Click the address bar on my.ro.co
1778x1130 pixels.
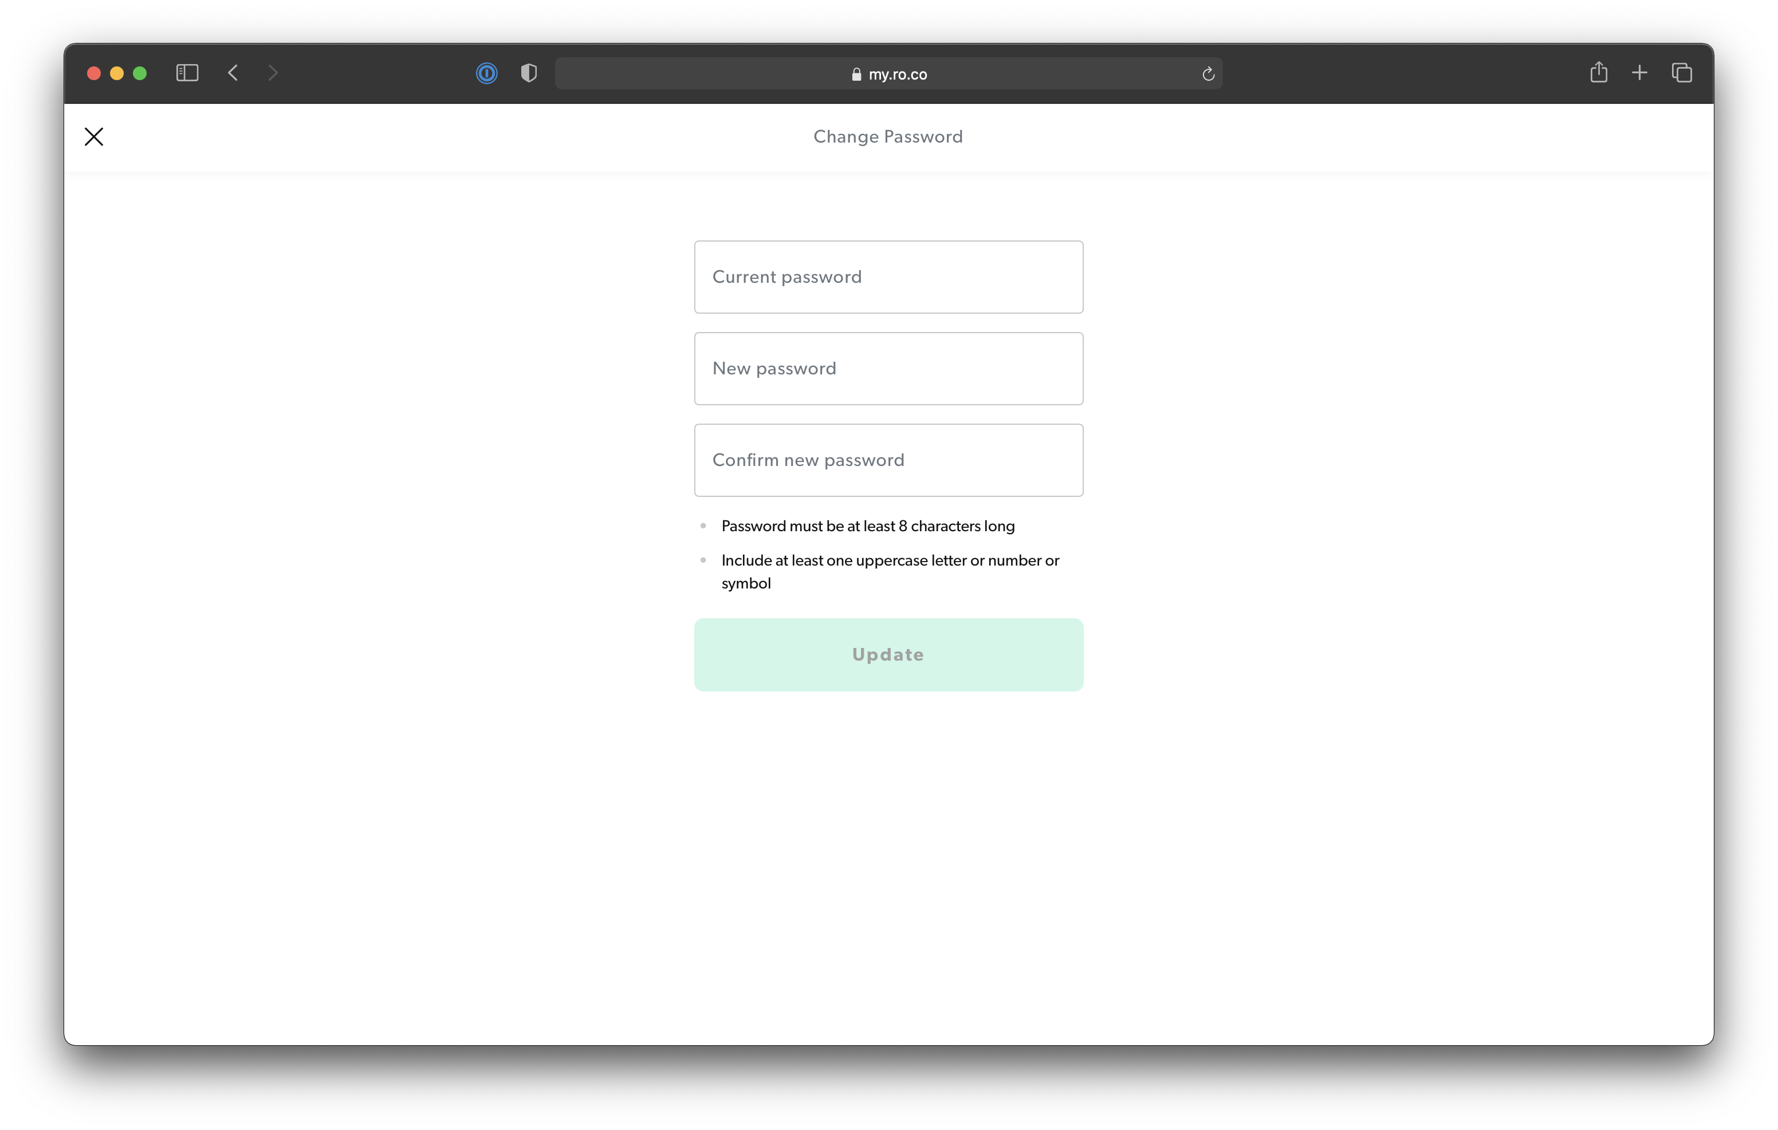(890, 73)
